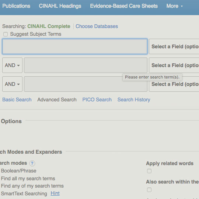Open the first row's Select a Field dropdown
This screenshot has height=199, width=199.
point(174,46)
